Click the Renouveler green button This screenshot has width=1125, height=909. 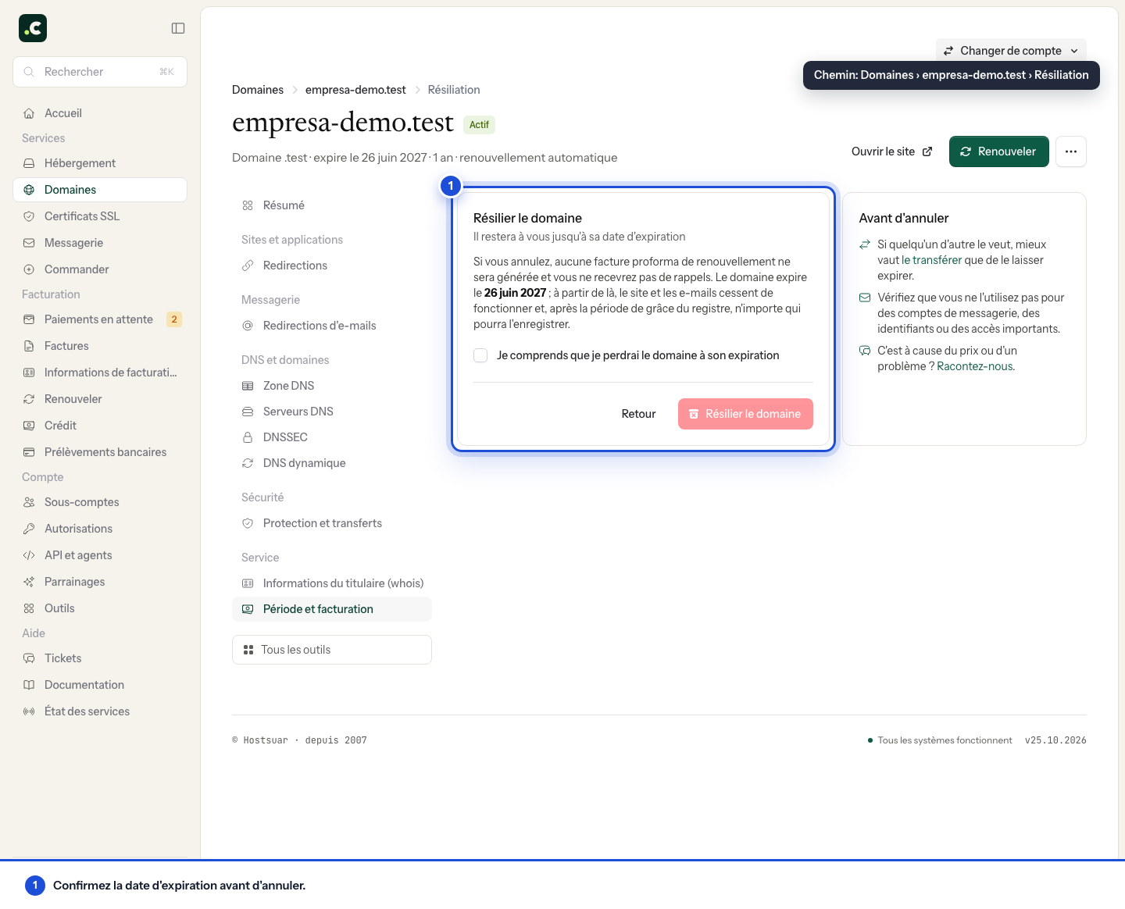coord(998,151)
